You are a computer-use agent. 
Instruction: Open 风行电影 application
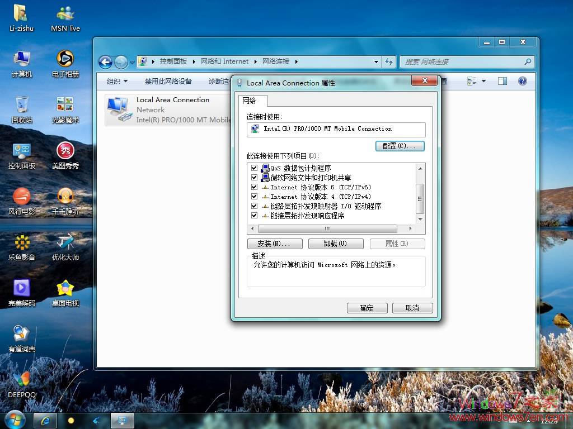(x=21, y=197)
